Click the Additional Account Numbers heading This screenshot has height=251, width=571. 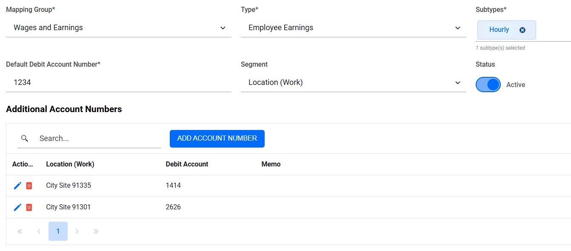click(x=64, y=109)
